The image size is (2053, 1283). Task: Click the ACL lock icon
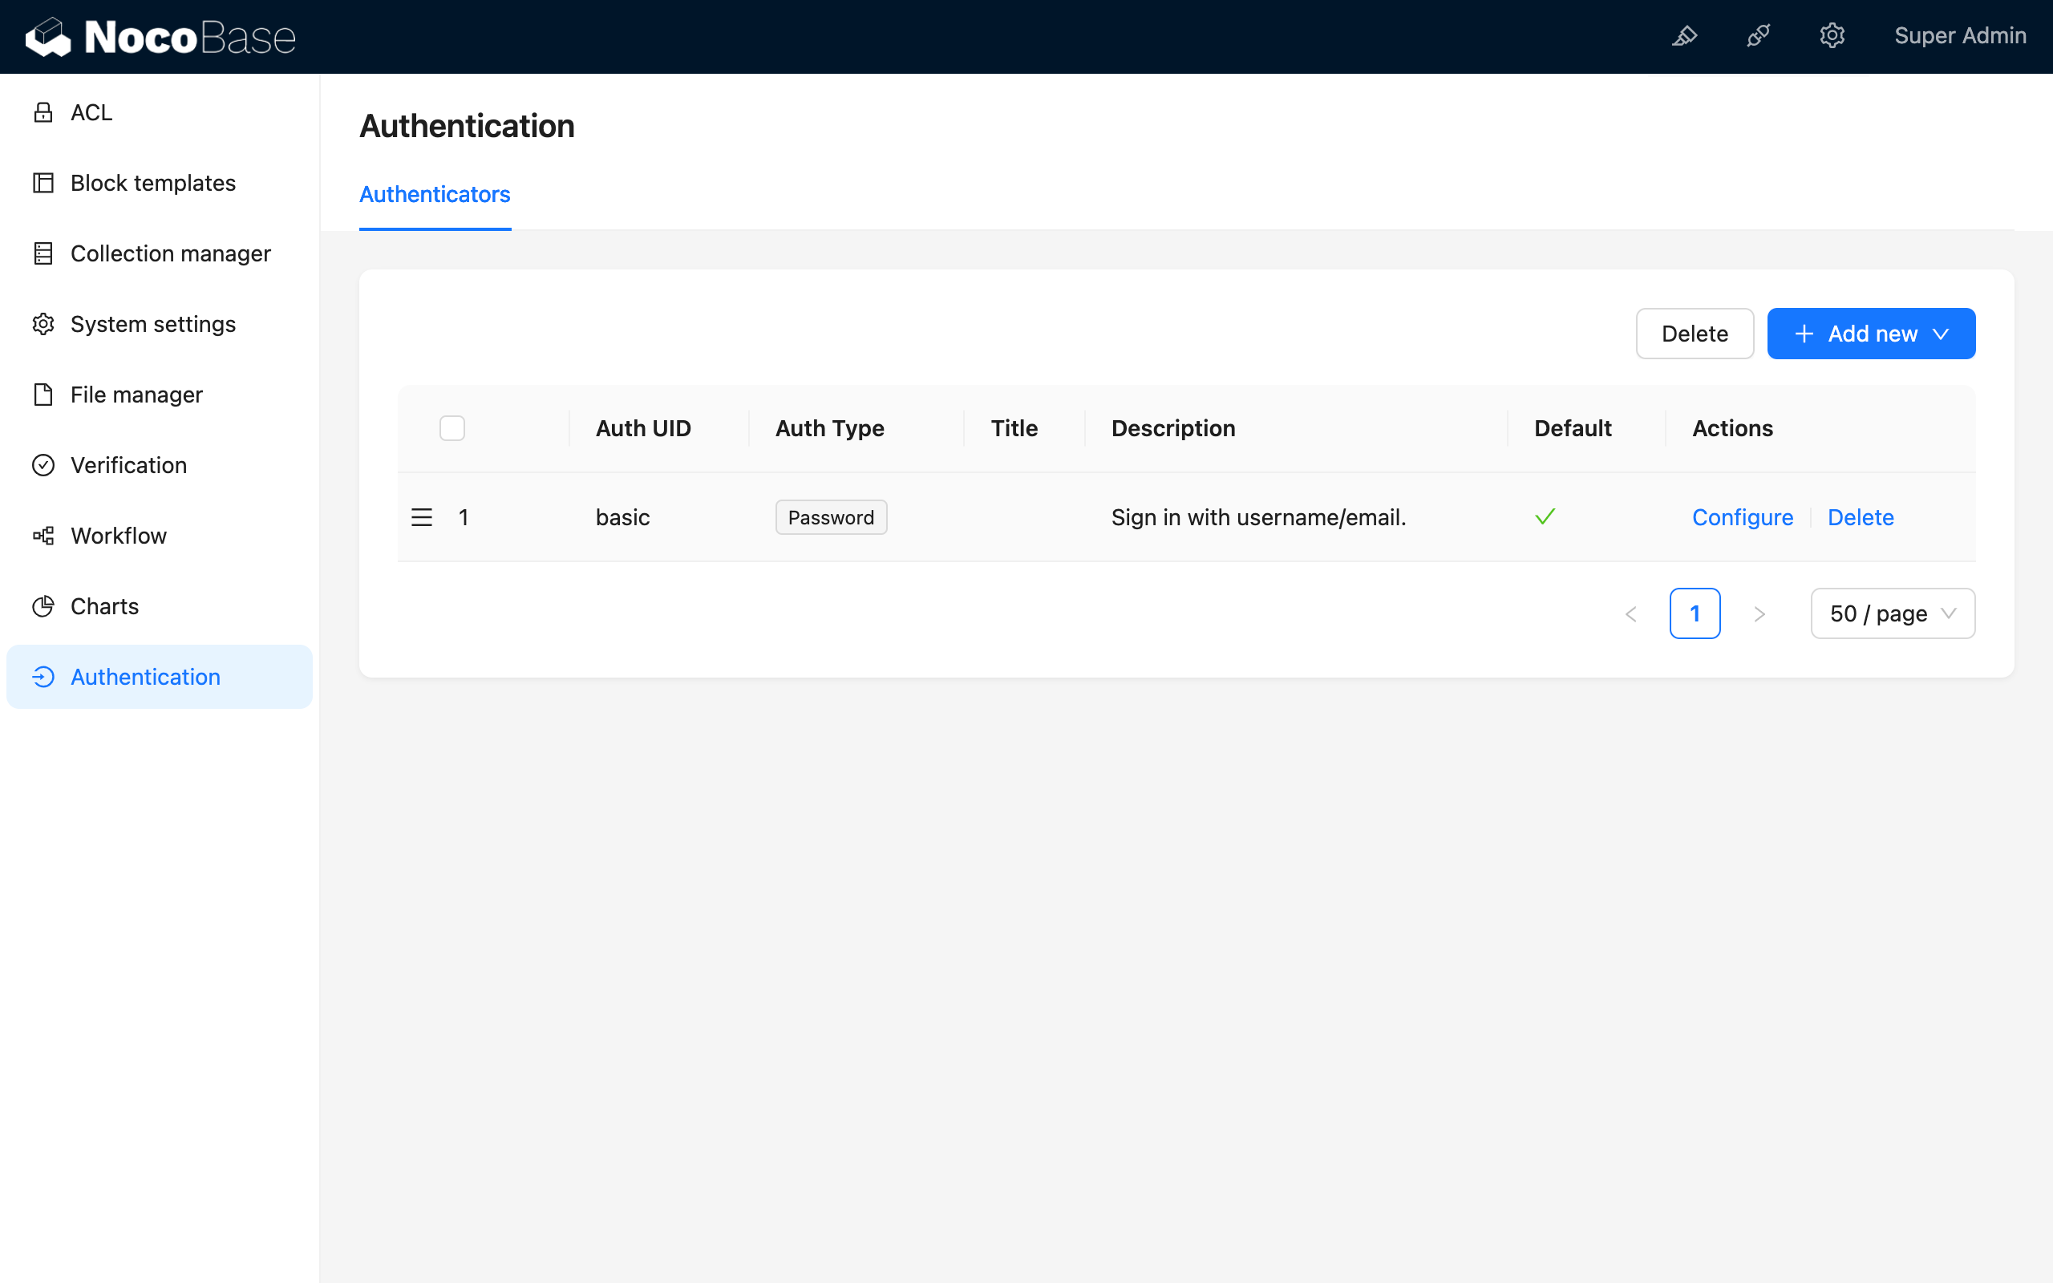[x=43, y=112]
